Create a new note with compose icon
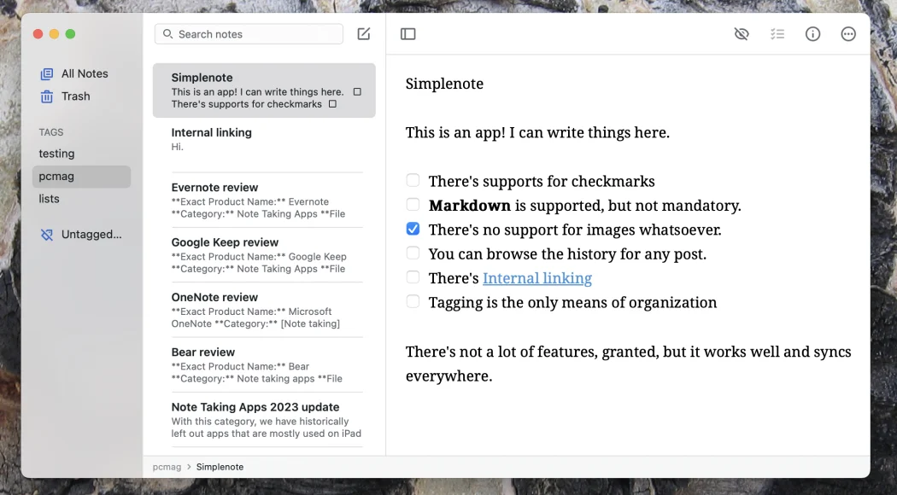897x495 pixels. 364,34
